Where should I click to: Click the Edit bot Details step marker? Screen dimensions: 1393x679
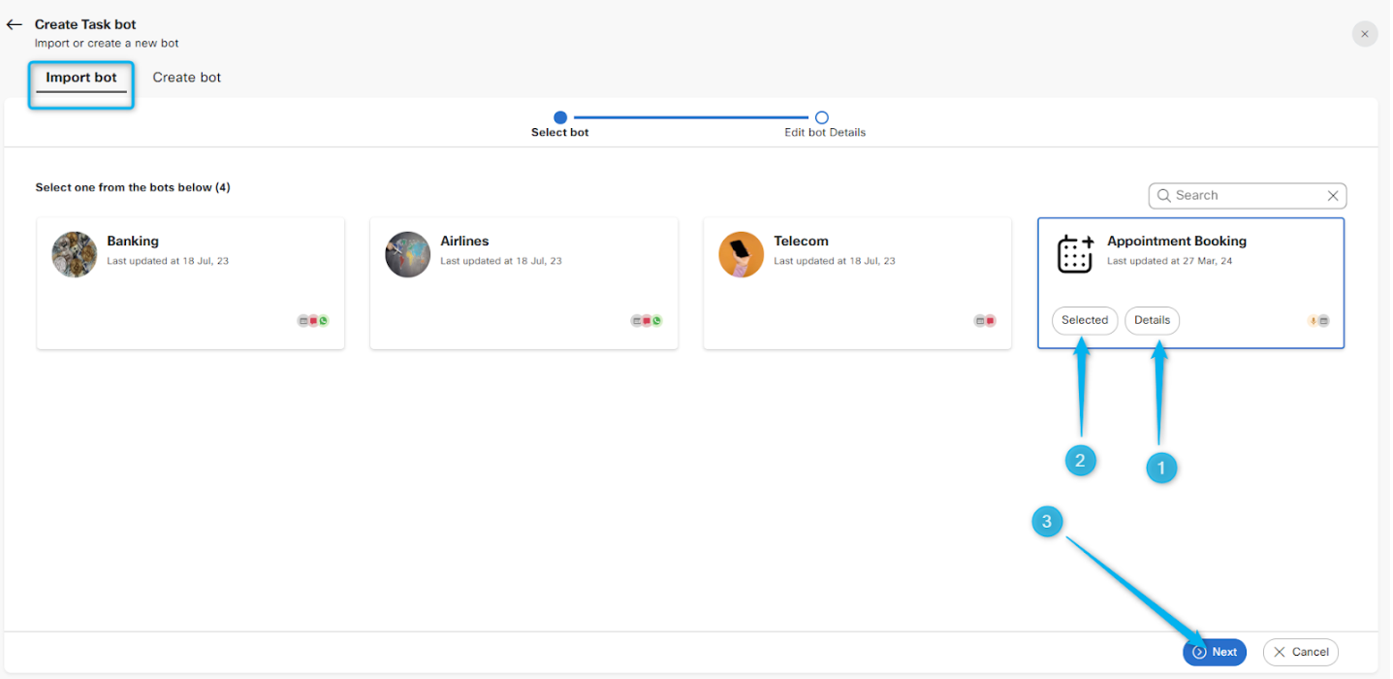[822, 117]
